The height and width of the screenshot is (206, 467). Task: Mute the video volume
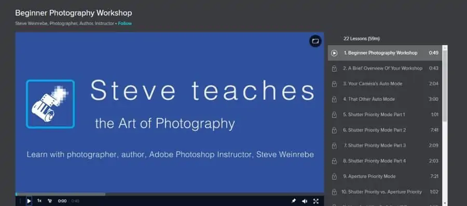pyautogui.click(x=305, y=201)
